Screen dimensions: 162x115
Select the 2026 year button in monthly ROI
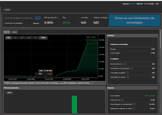pyautogui.click(x=9, y=93)
